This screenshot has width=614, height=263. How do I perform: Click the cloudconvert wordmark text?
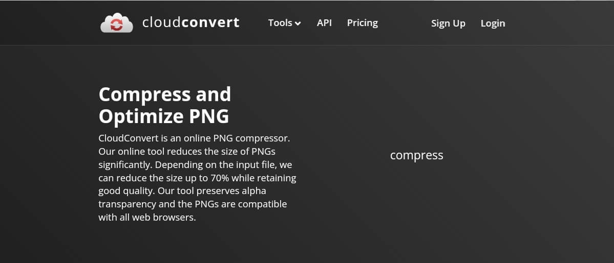pos(190,22)
